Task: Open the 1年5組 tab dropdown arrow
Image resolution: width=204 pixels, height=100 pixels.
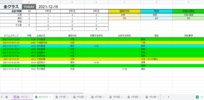Action: point(140,97)
